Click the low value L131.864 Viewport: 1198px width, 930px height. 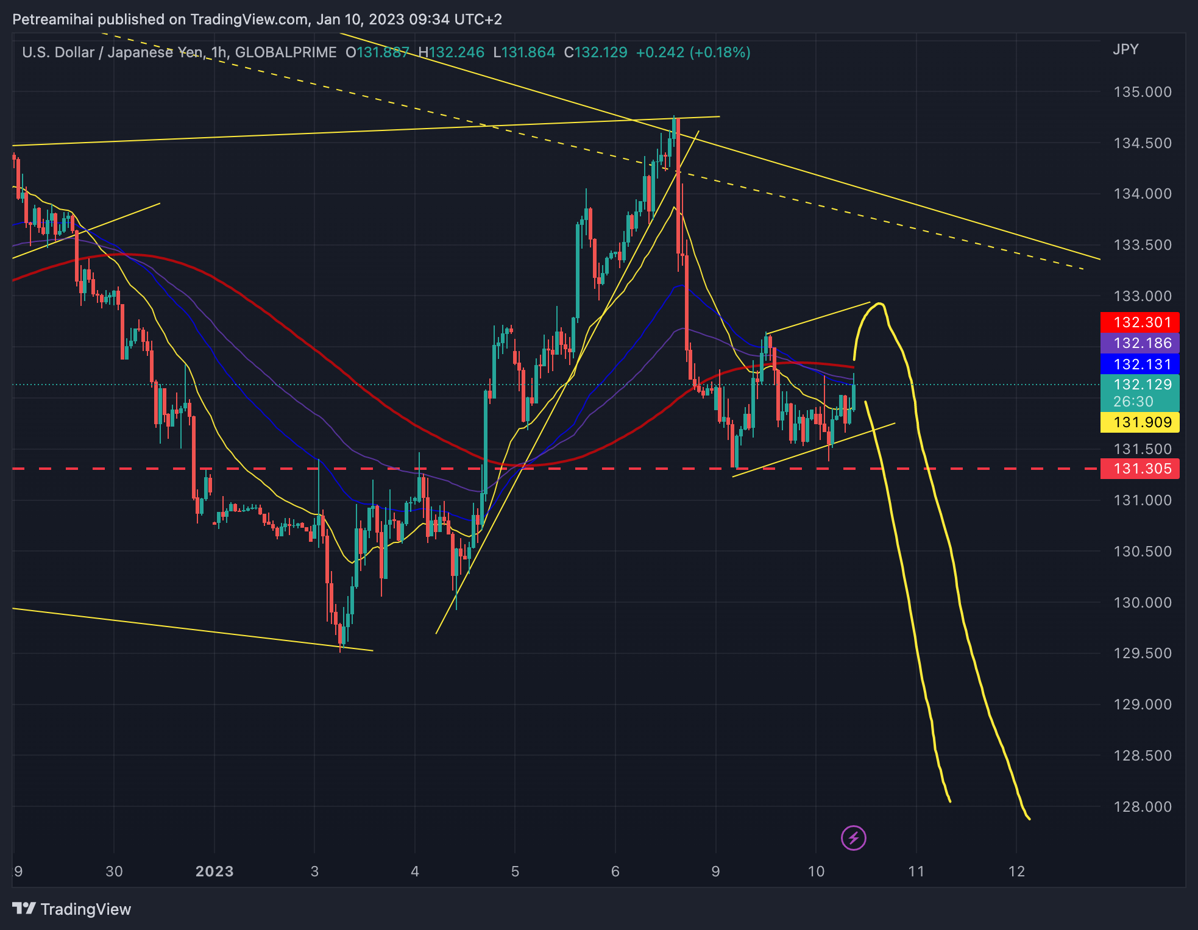pos(525,52)
